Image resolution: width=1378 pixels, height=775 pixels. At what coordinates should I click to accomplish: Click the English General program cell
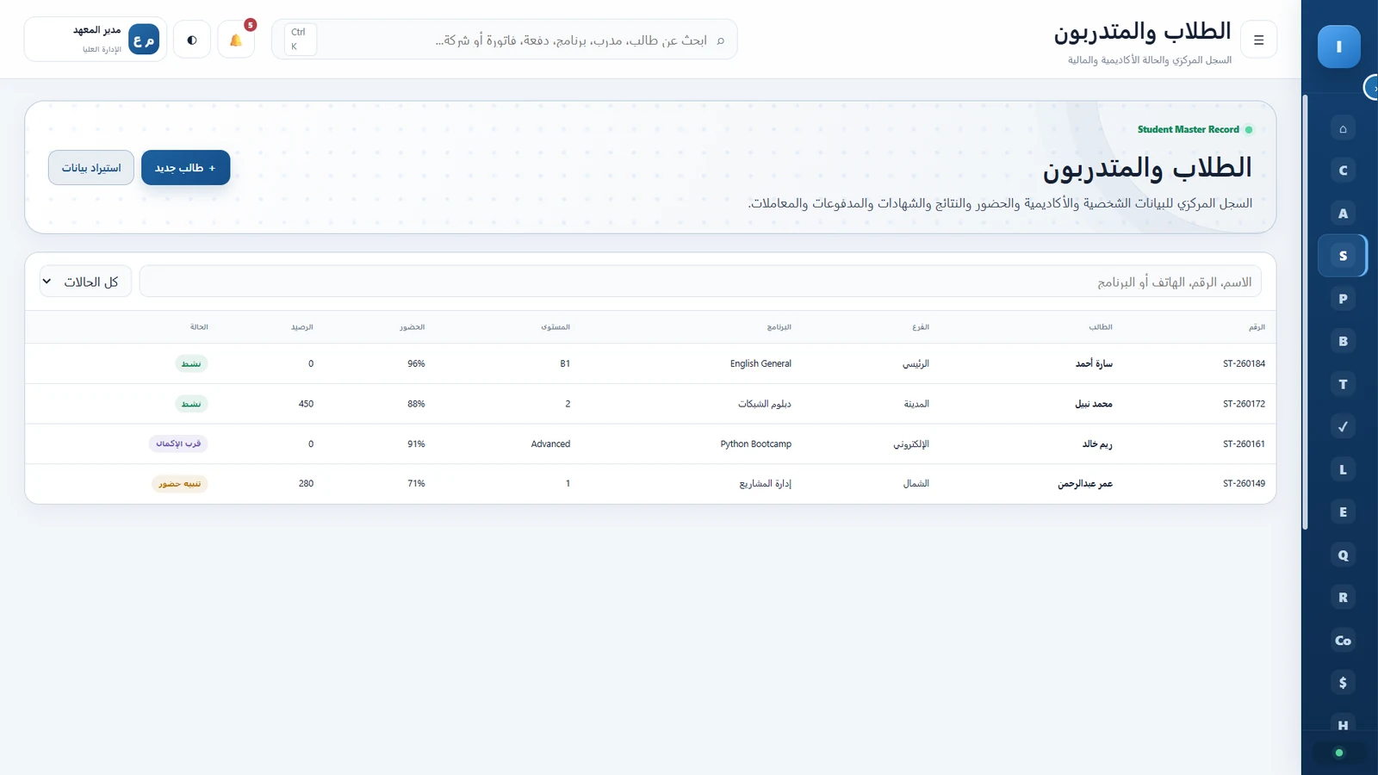(x=760, y=363)
